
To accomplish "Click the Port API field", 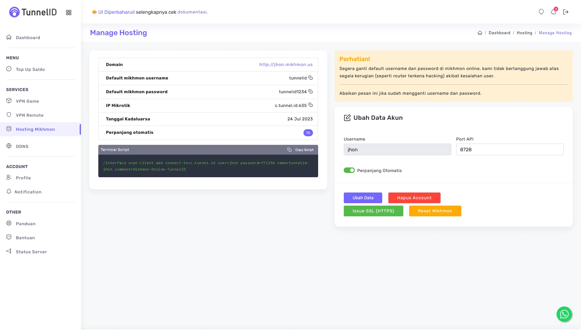I will [x=510, y=149].
